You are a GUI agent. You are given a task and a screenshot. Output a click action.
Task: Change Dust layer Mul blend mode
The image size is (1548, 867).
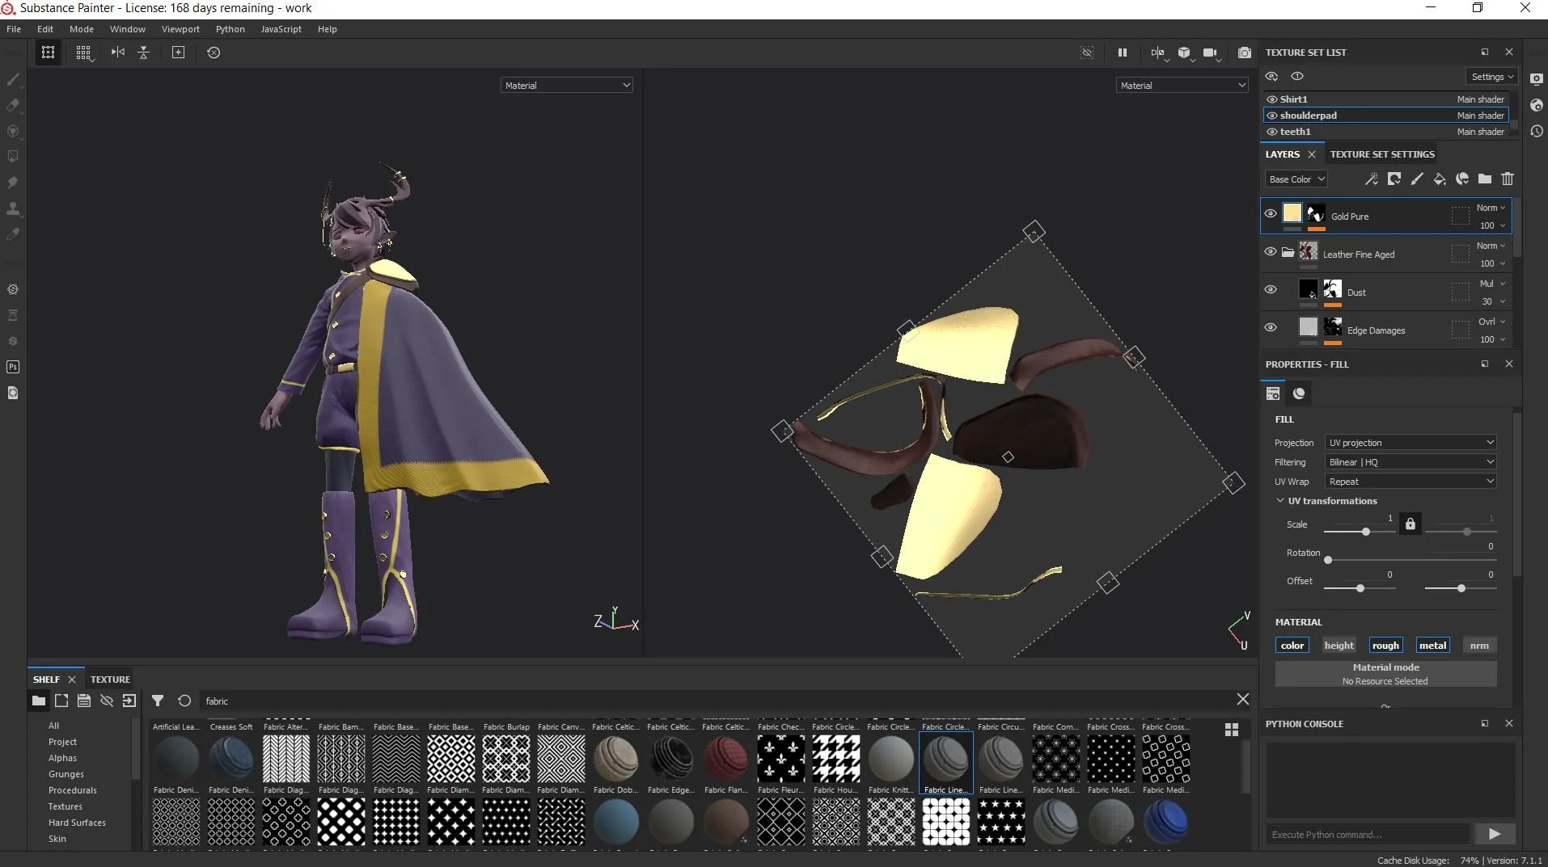[x=1492, y=284]
